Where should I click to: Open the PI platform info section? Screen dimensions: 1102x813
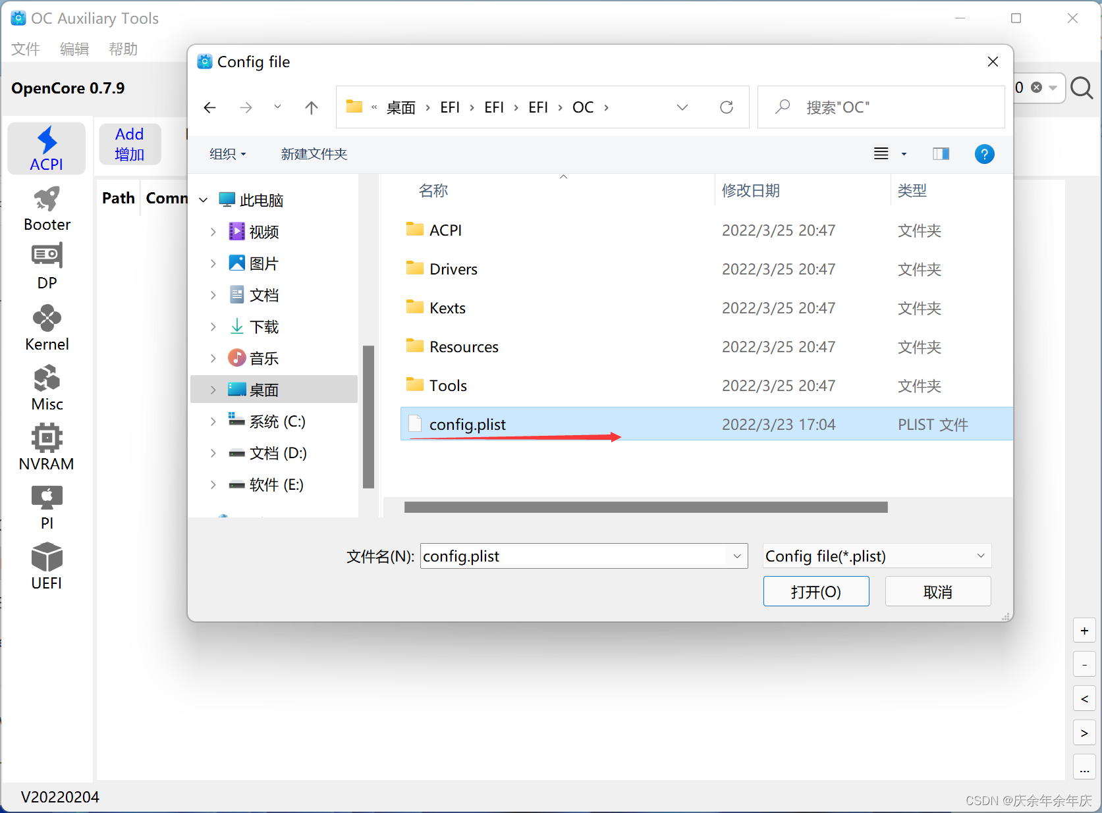pyautogui.click(x=47, y=508)
